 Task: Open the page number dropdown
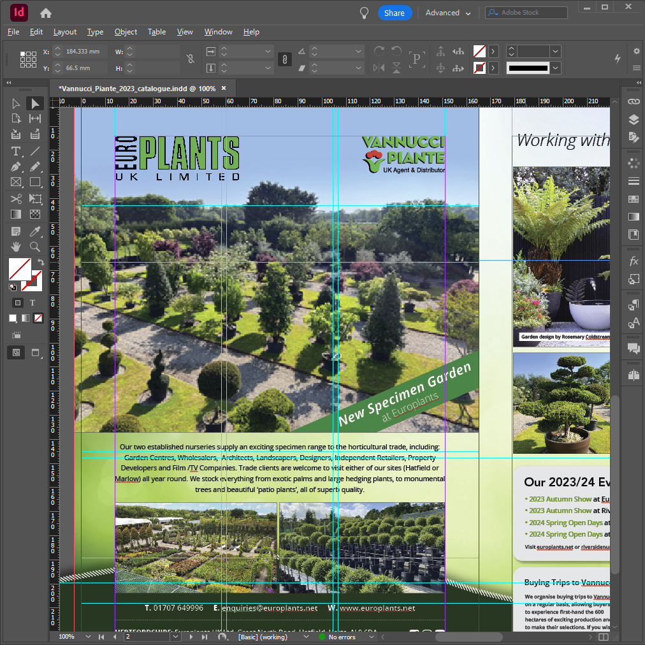pos(176,637)
